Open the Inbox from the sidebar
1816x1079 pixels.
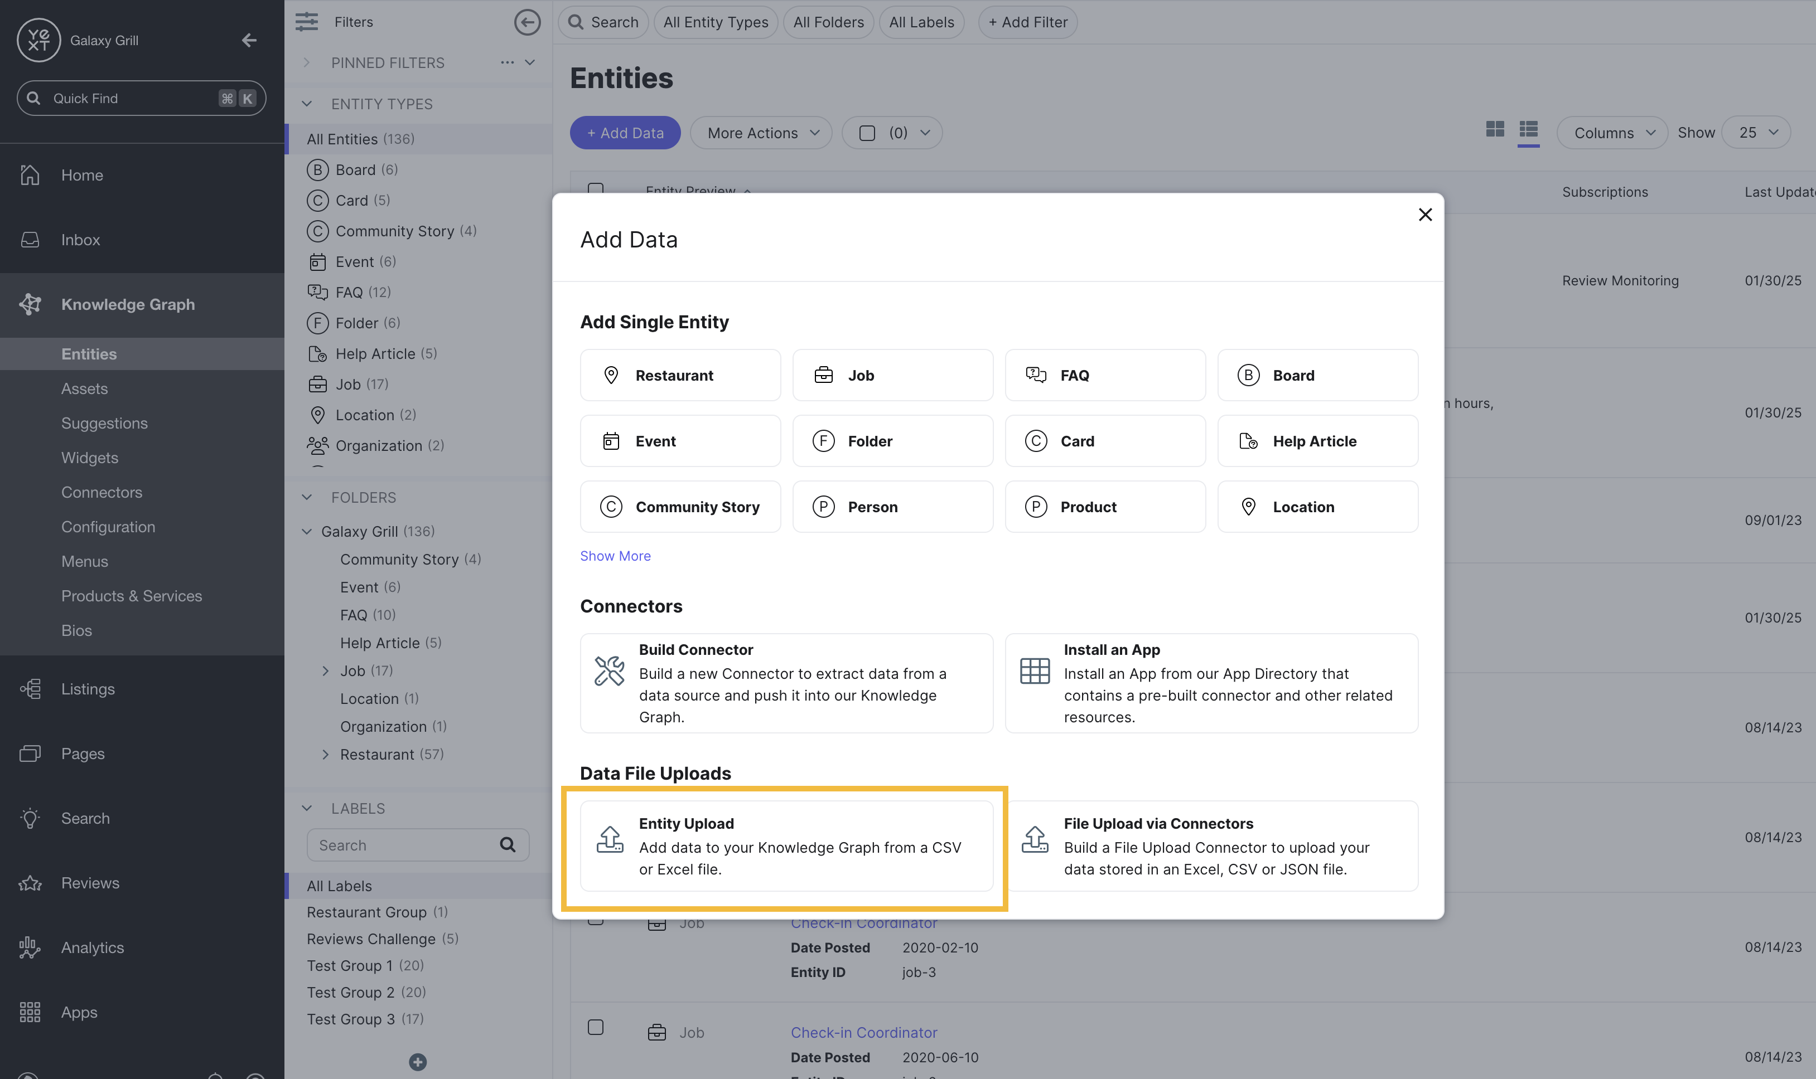tap(30, 239)
